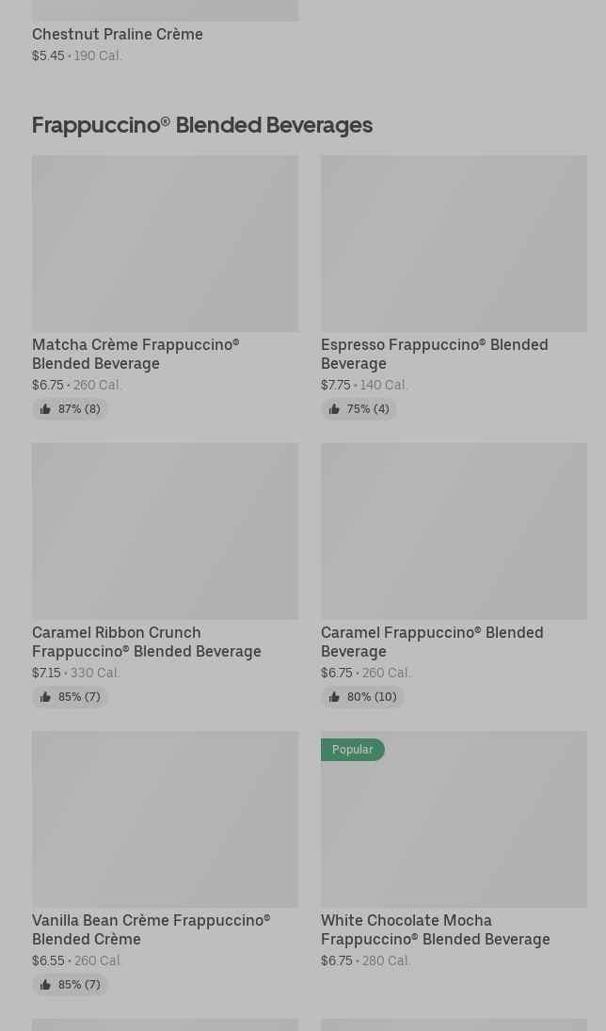Click the Popular badge on White Chocolate Mocha

[x=353, y=750]
